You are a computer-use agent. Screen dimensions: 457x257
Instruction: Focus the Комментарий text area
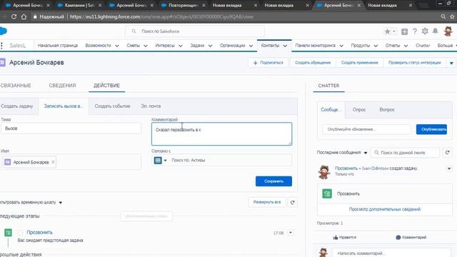tap(221, 133)
